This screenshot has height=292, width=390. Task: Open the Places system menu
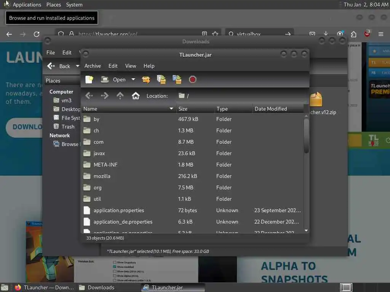click(54, 5)
